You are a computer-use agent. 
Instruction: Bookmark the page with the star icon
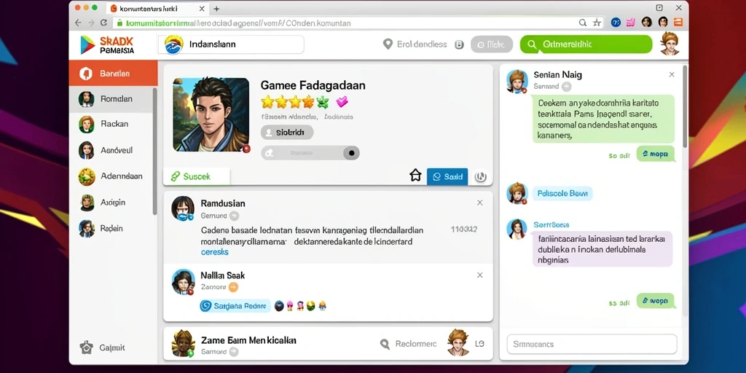[597, 23]
